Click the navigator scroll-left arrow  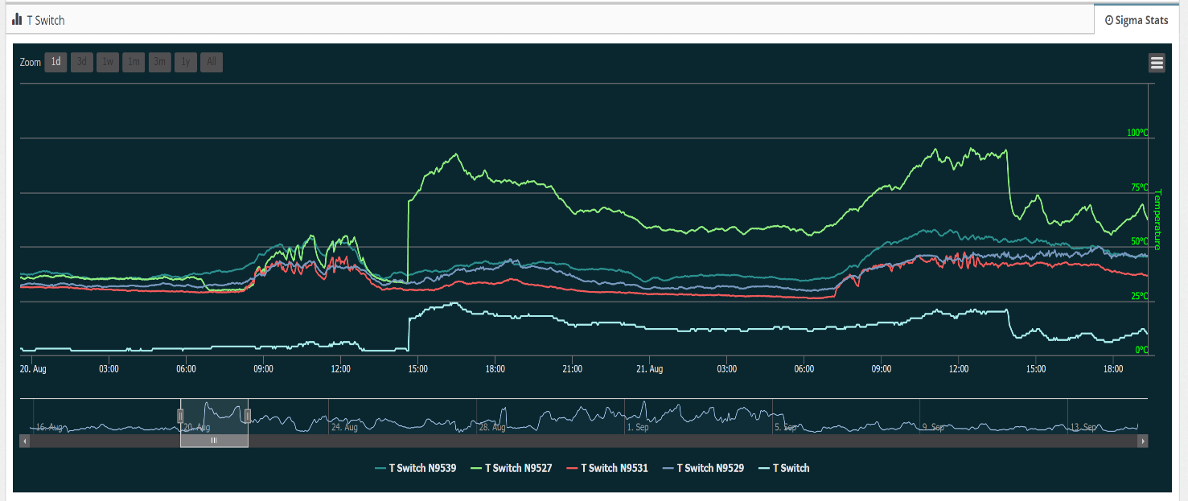coord(25,441)
